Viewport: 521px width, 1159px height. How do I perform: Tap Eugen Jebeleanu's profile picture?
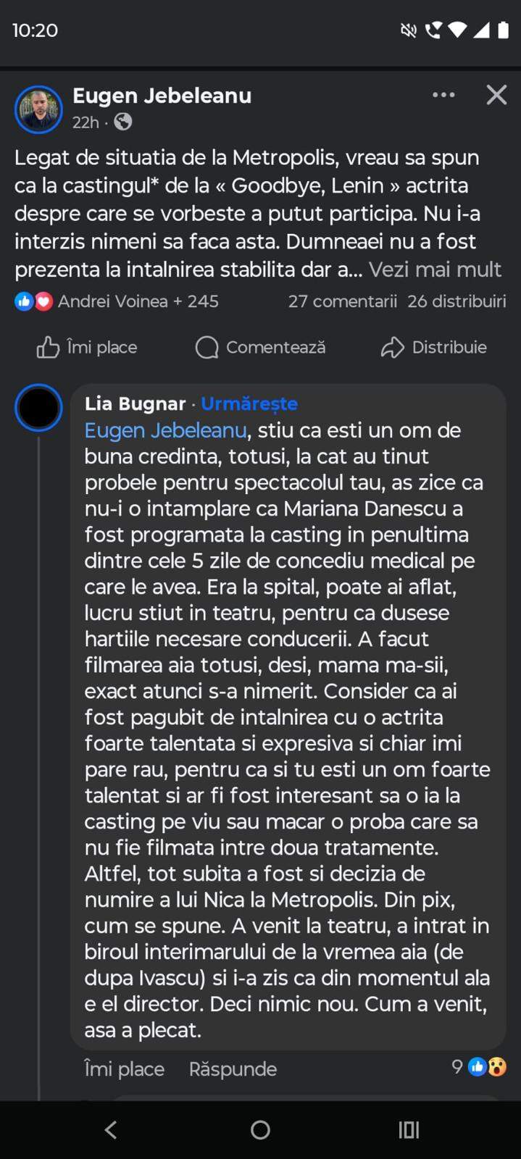pos(38,109)
